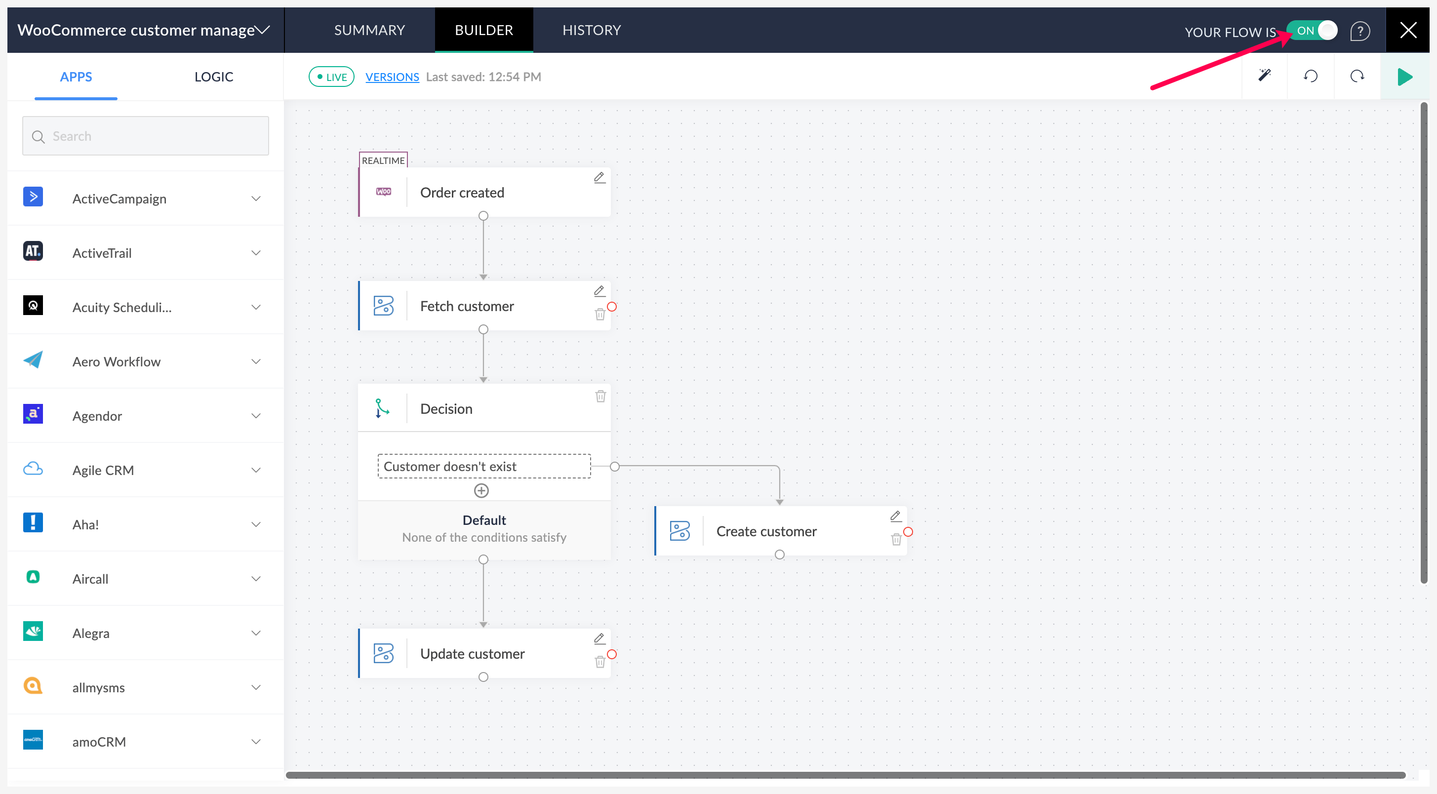Open the help question mark icon
This screenshot has height=794, width=1437.
pyautogui.click(x=1359, y=31)
